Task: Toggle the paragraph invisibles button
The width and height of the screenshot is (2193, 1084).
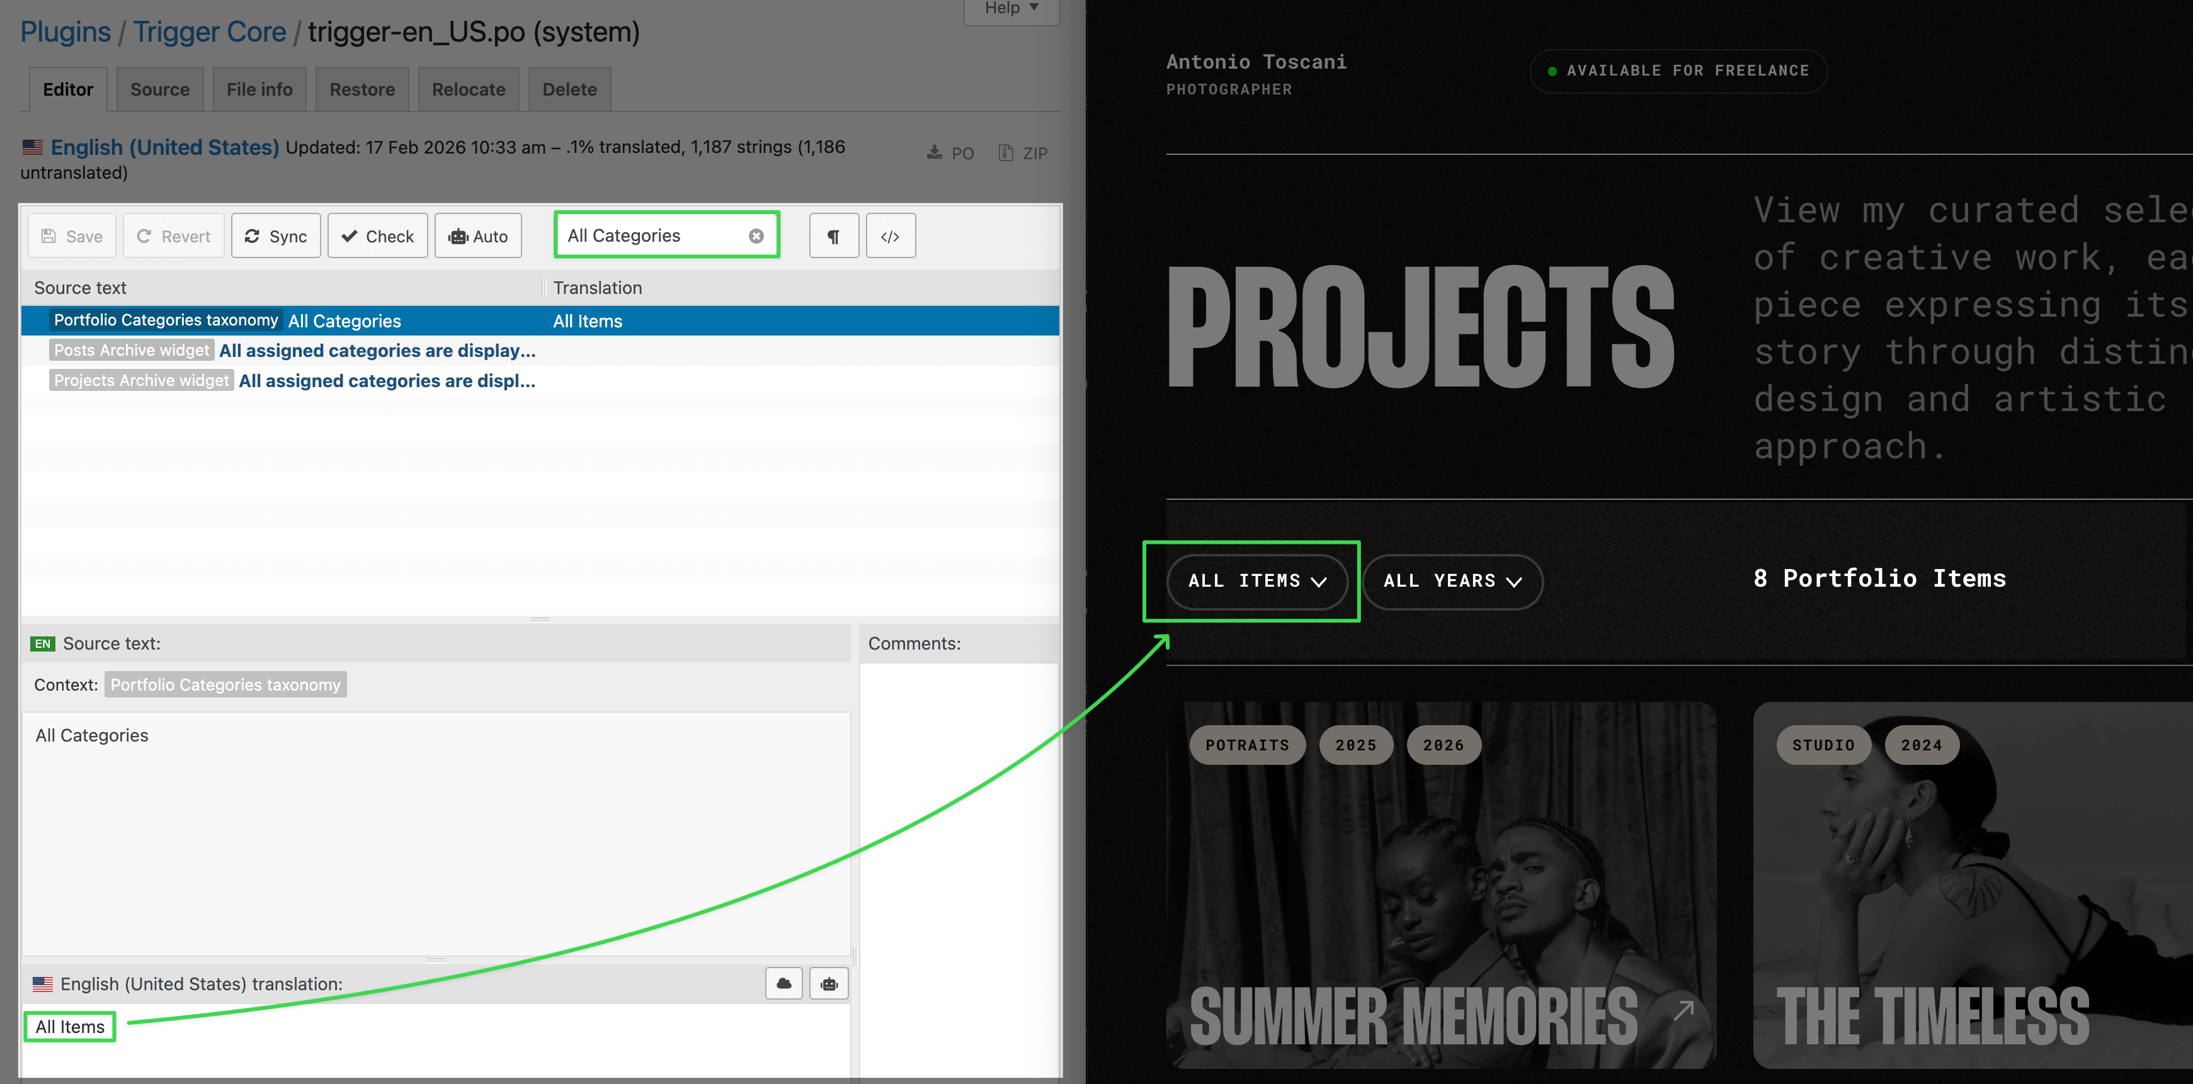Action: point(833,235)
